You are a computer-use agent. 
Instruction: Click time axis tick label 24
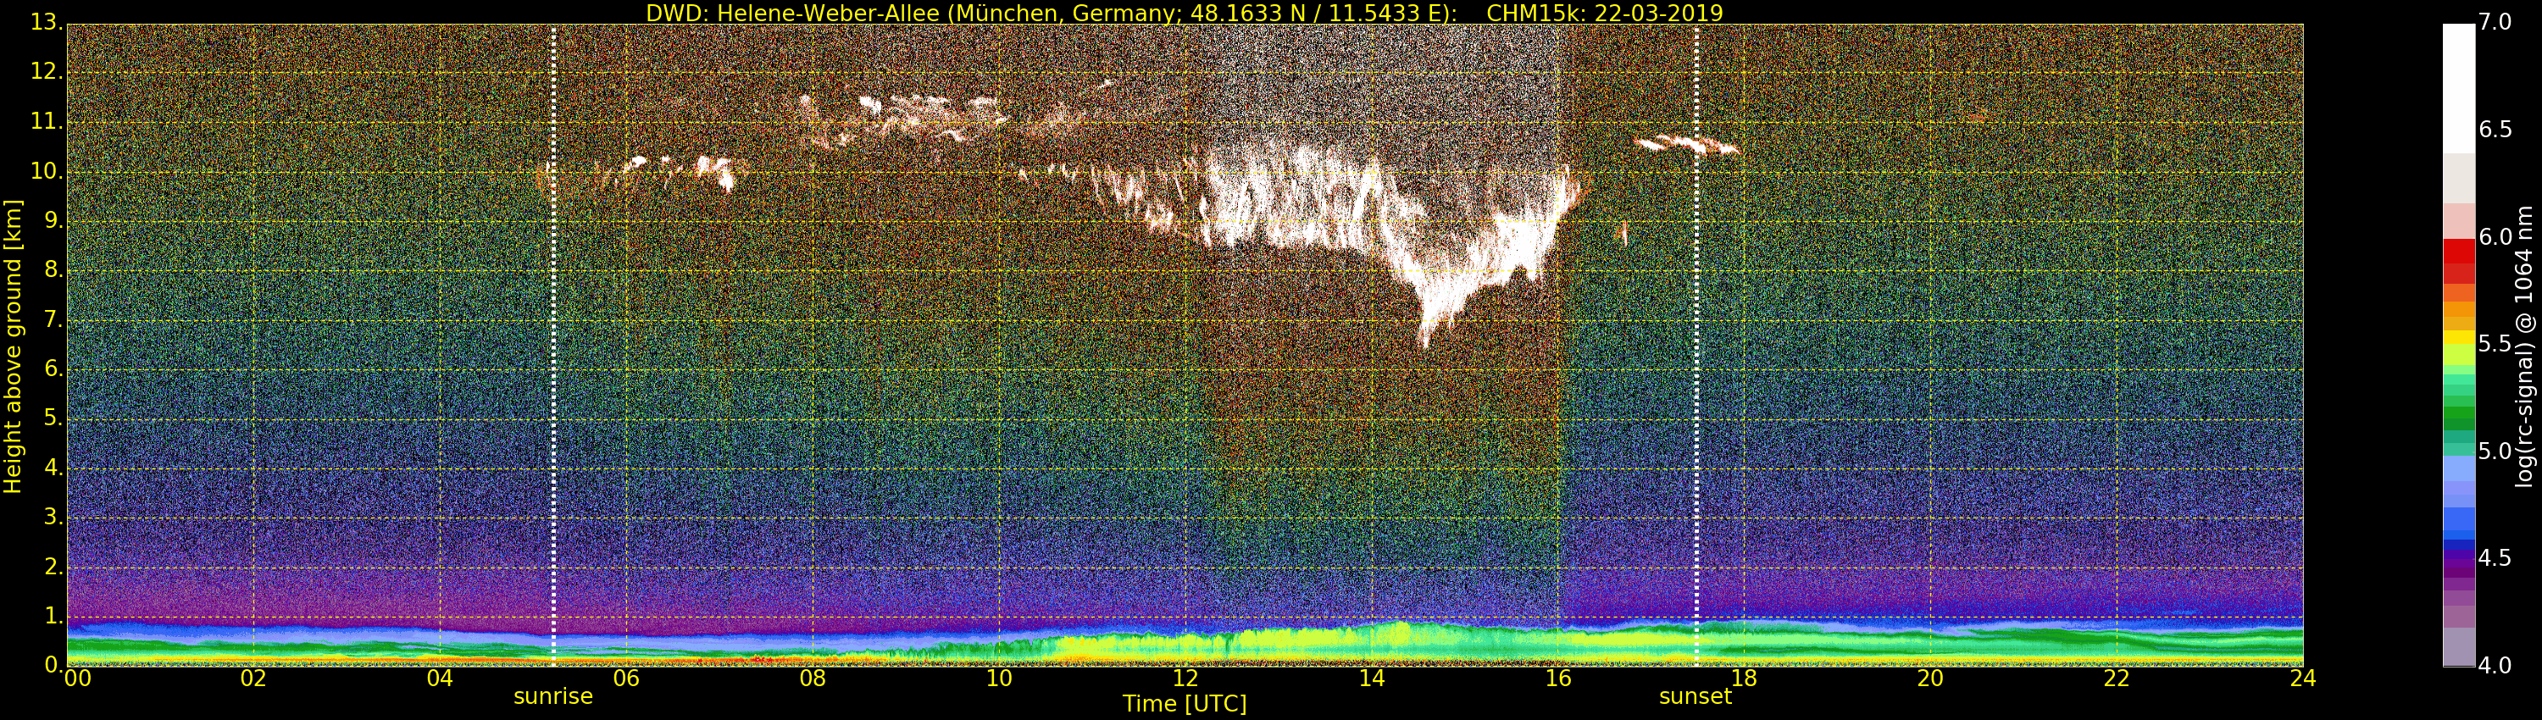click(2303, 678)
